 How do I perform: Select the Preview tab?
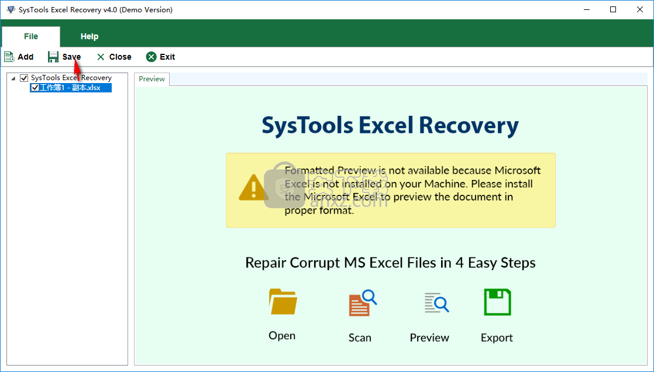coord(152,79)
